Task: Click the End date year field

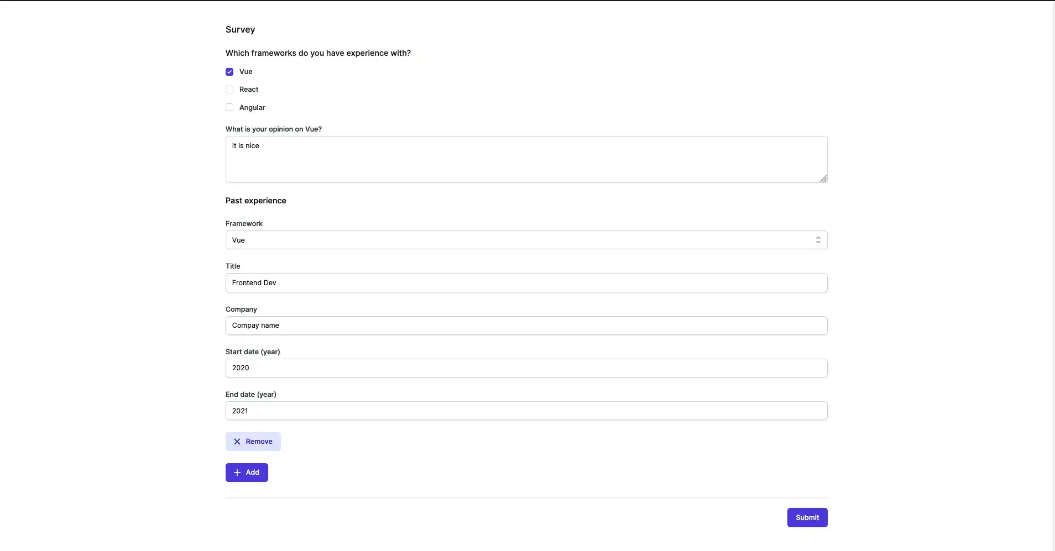Action: click(x=526, y=411)
